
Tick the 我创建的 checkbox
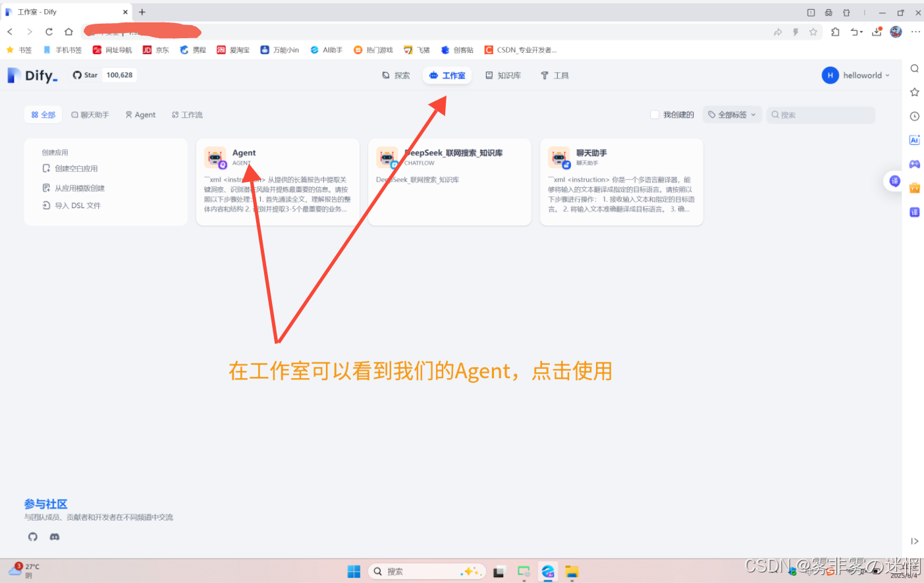point(655,115)
